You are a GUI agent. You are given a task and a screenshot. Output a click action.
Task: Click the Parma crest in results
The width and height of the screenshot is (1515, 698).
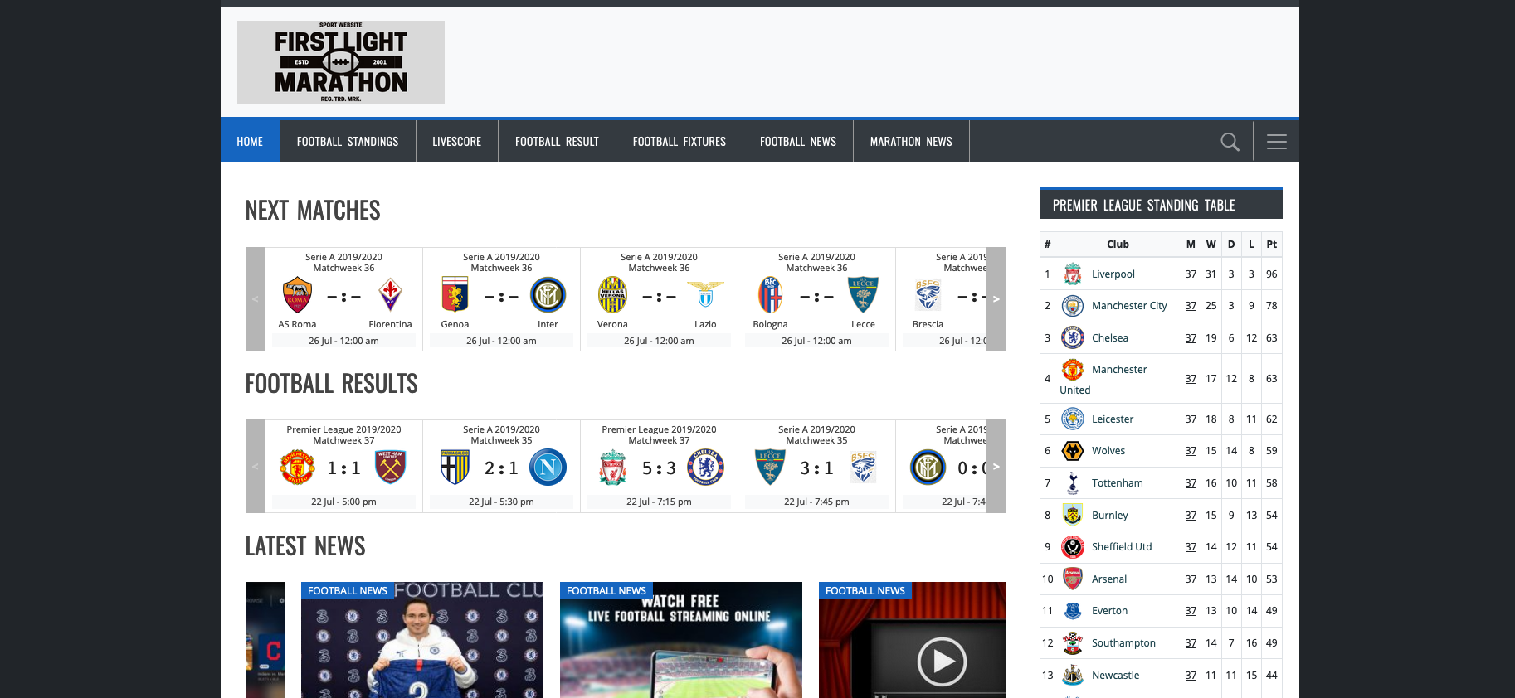coord(455,468)
